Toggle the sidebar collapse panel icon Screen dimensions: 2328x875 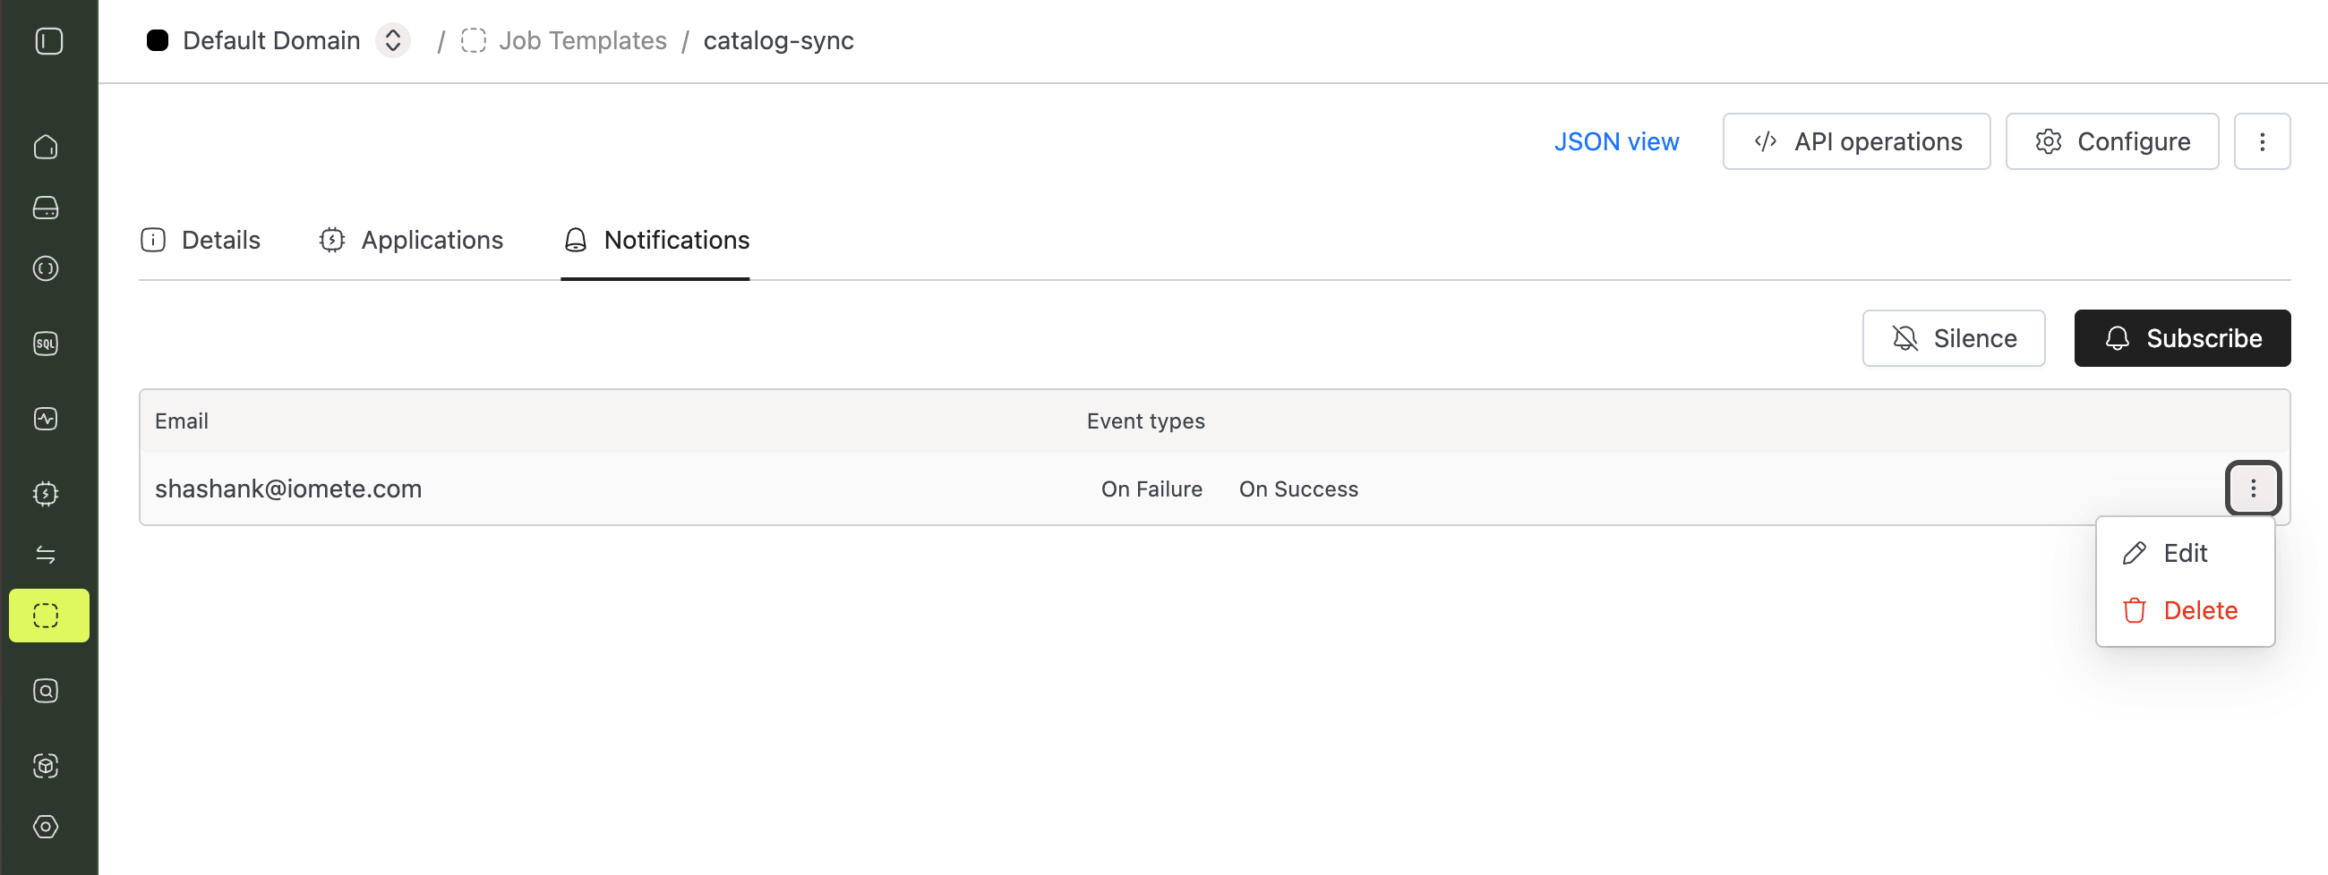tap(49, 41)
